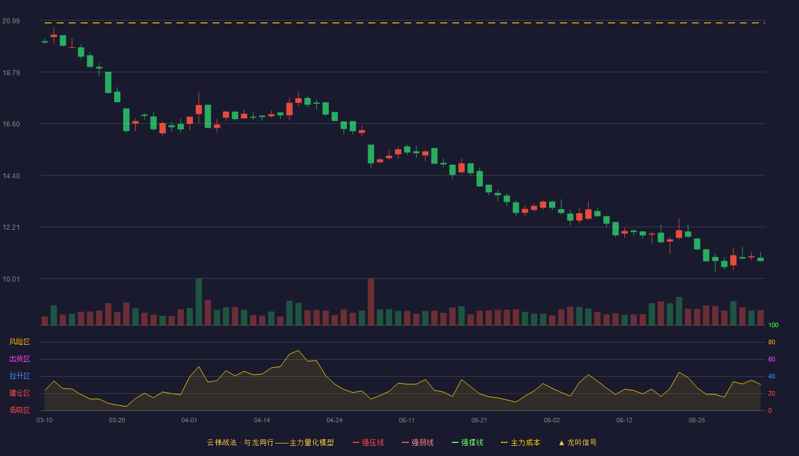
Task: Click the 05-21 date axis label
Action: 479,420
